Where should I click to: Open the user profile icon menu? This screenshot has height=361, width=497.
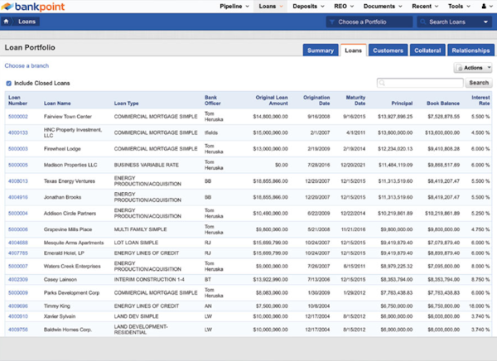click(x=485, y=6)
